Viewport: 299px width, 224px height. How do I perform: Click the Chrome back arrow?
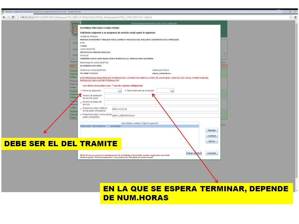point(4,17)
